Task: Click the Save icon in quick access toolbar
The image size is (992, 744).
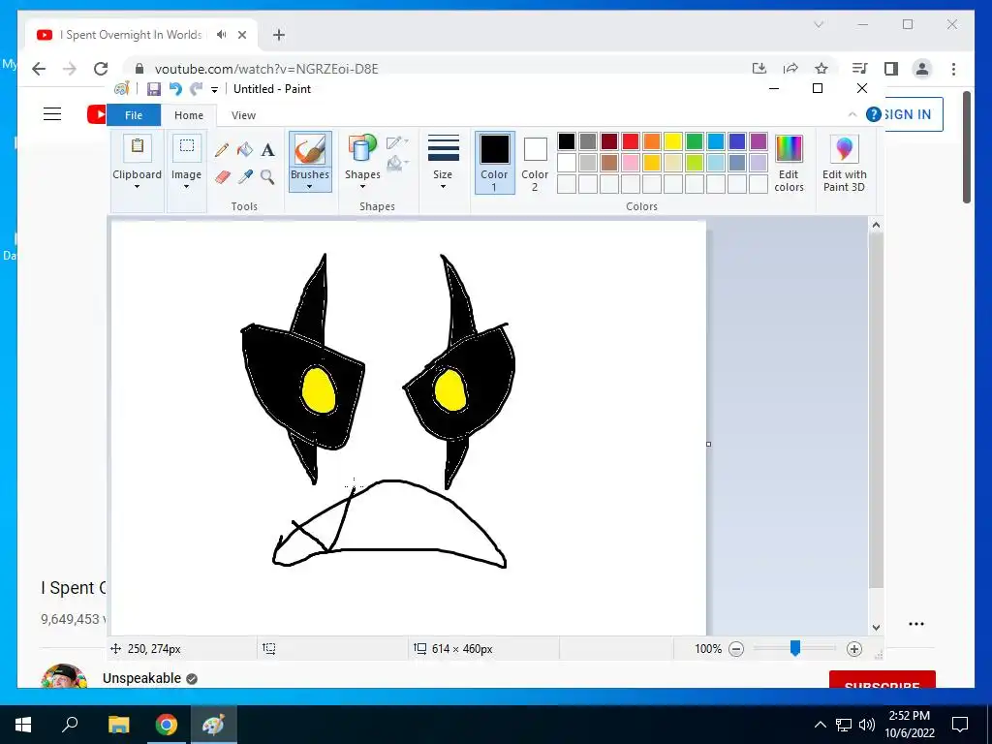Action: click(x=154, y=89)
